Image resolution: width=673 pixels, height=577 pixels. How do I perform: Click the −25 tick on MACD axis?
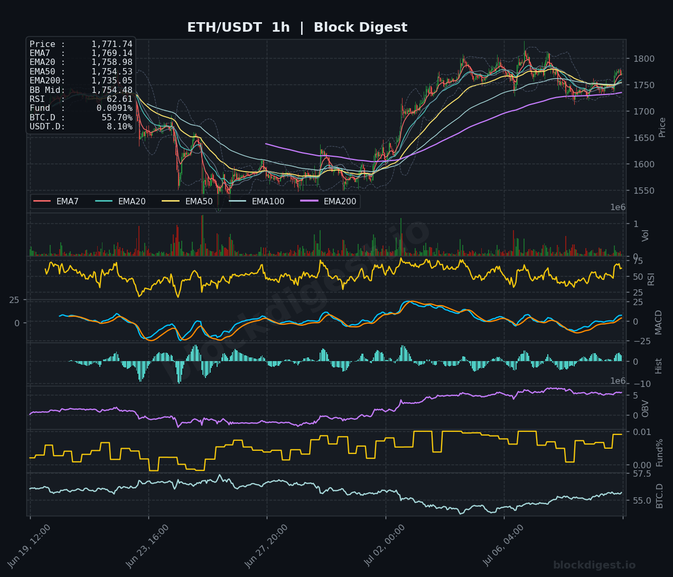[641, 341]
